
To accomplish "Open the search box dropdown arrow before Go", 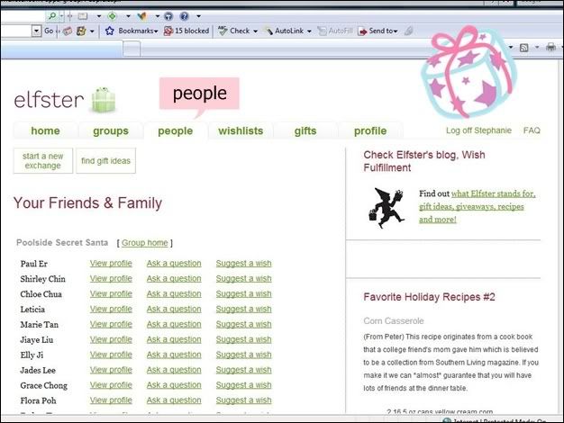I will point(36,31).
